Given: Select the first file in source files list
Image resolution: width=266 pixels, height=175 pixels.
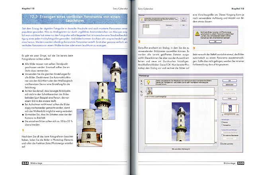Looking at the screenshot, I should point(146,25).
